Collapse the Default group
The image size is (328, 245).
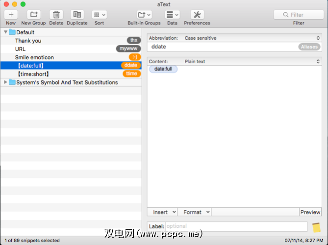coord(5,32)
